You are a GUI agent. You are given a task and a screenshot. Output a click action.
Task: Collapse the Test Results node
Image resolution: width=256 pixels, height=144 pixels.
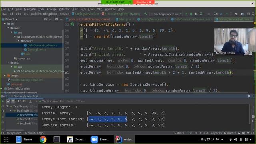coord(7,106)
